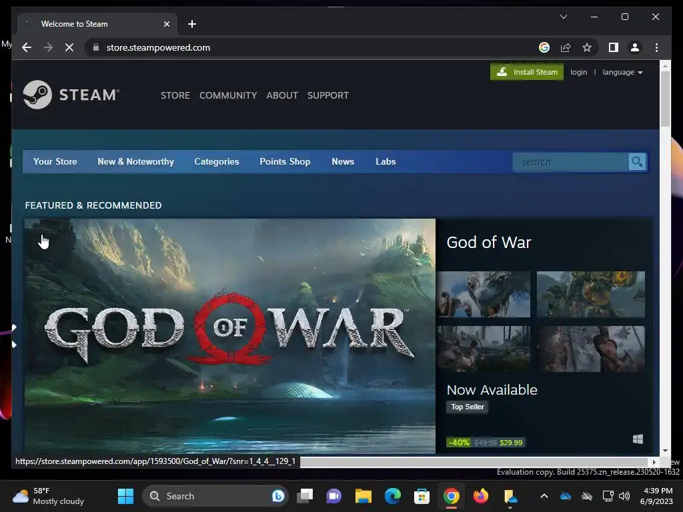Click the taskbar Search box

coord(215,496)
